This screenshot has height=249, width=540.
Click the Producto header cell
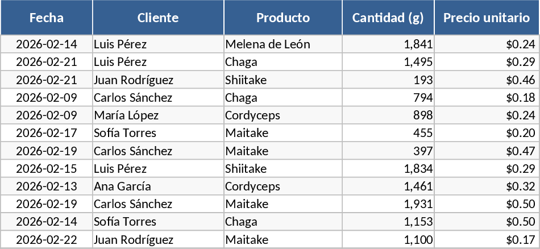click(x=283, y=18)
